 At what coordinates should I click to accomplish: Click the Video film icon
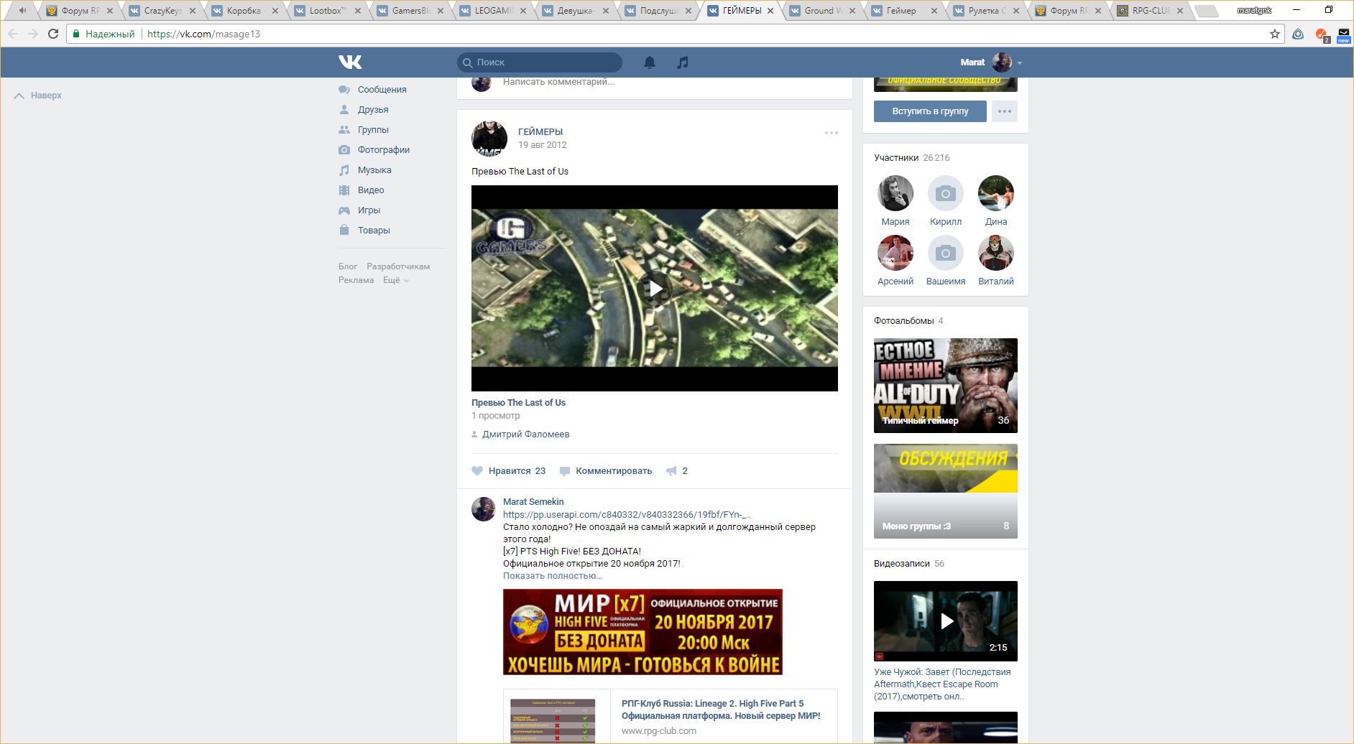(344, 190)
